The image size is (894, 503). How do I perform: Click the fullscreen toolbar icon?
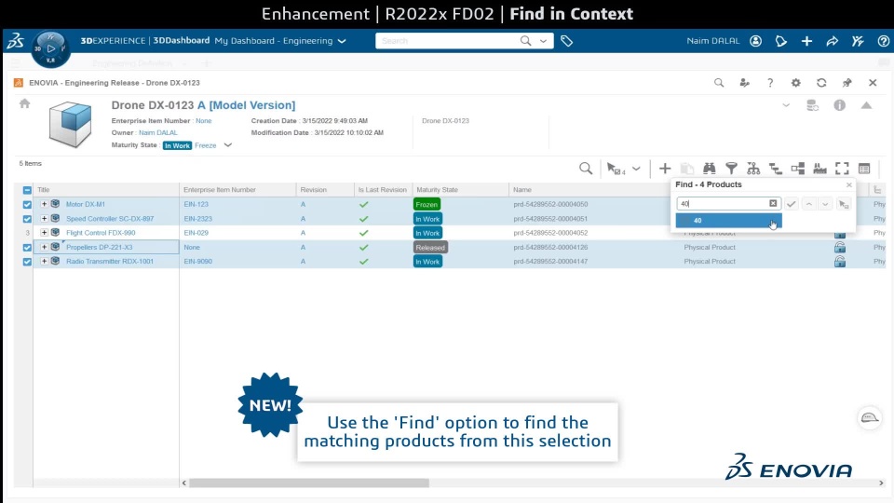(842, 169)
